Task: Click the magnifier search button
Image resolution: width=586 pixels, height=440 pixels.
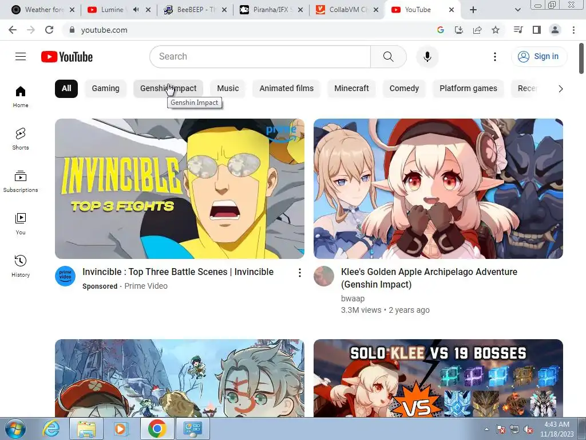Action: 389,57
